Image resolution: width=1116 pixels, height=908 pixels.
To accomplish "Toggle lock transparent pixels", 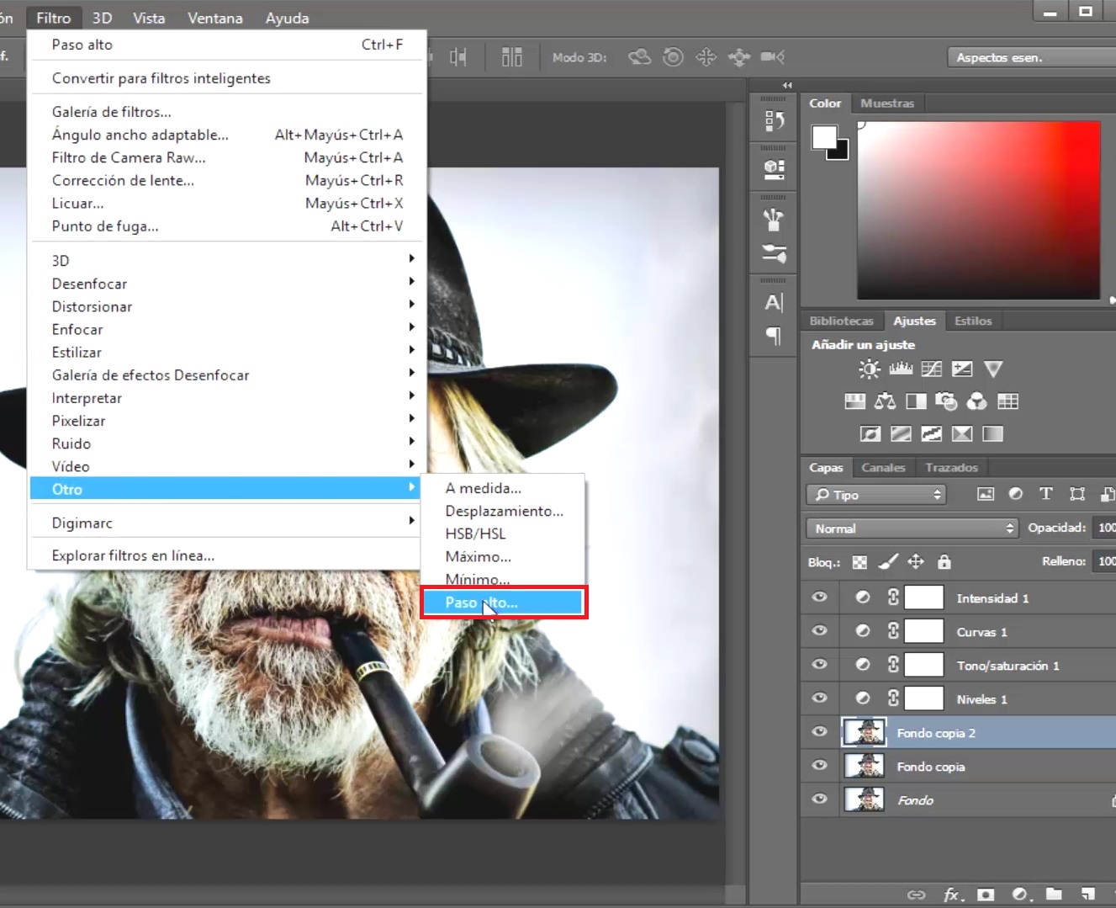I will (859, 561).
